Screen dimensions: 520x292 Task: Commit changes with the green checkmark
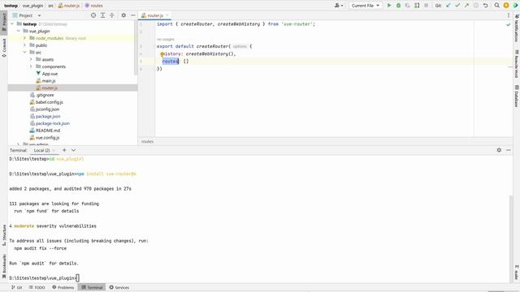pyautogui.click(x=457, y=6)
